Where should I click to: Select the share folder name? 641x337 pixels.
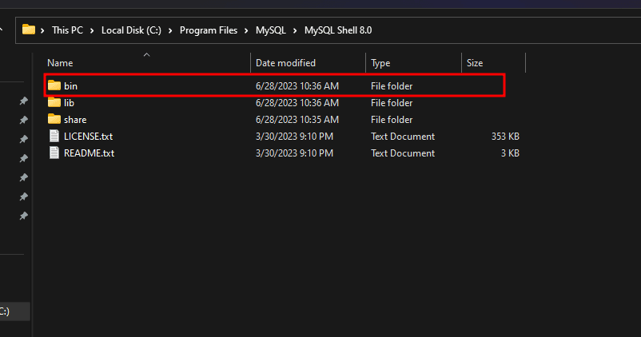[x=75, y=119]
